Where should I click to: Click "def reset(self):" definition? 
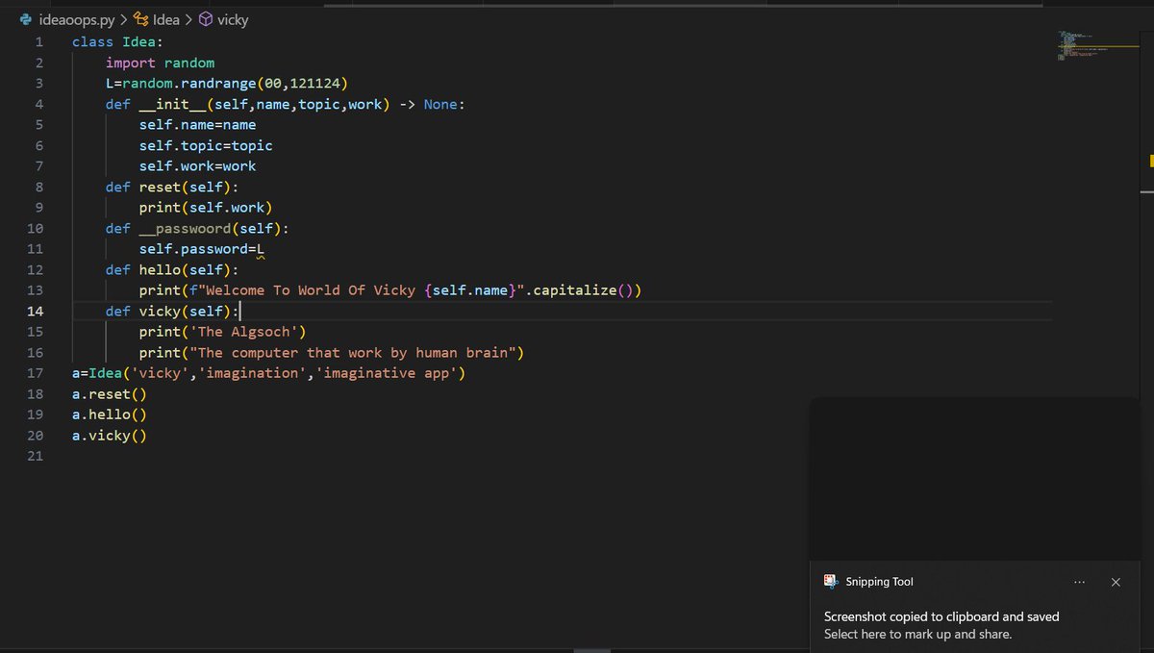(172, 187)
